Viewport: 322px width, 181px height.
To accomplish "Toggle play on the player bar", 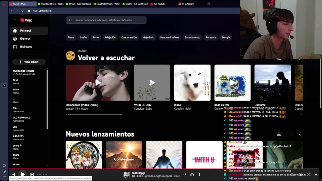I will coord(23,174).
